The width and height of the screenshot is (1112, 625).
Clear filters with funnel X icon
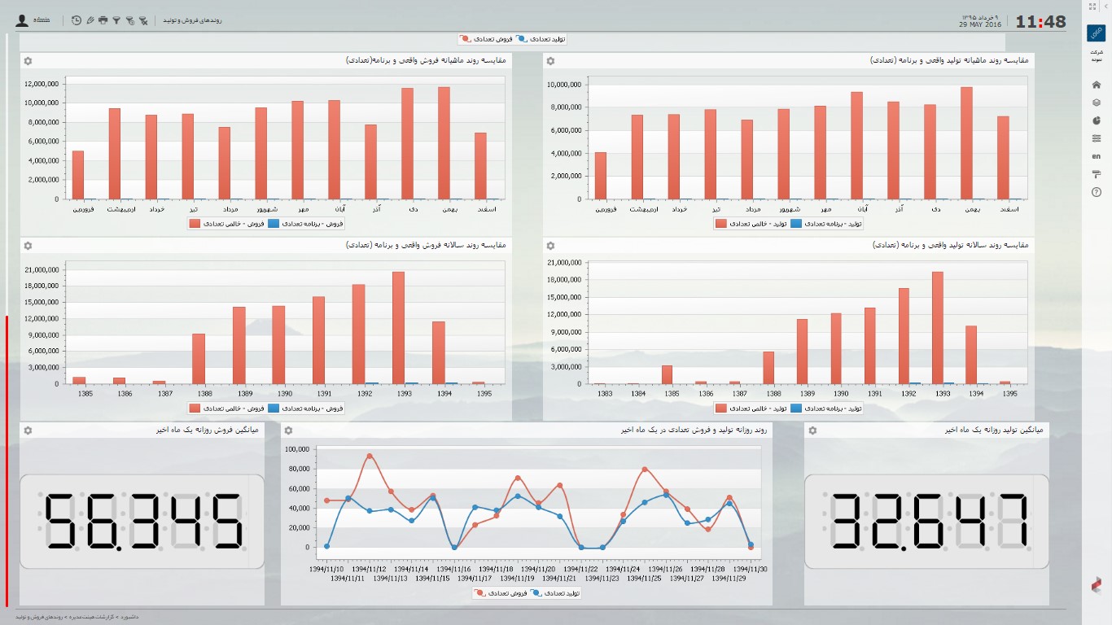tap(143, 20)
